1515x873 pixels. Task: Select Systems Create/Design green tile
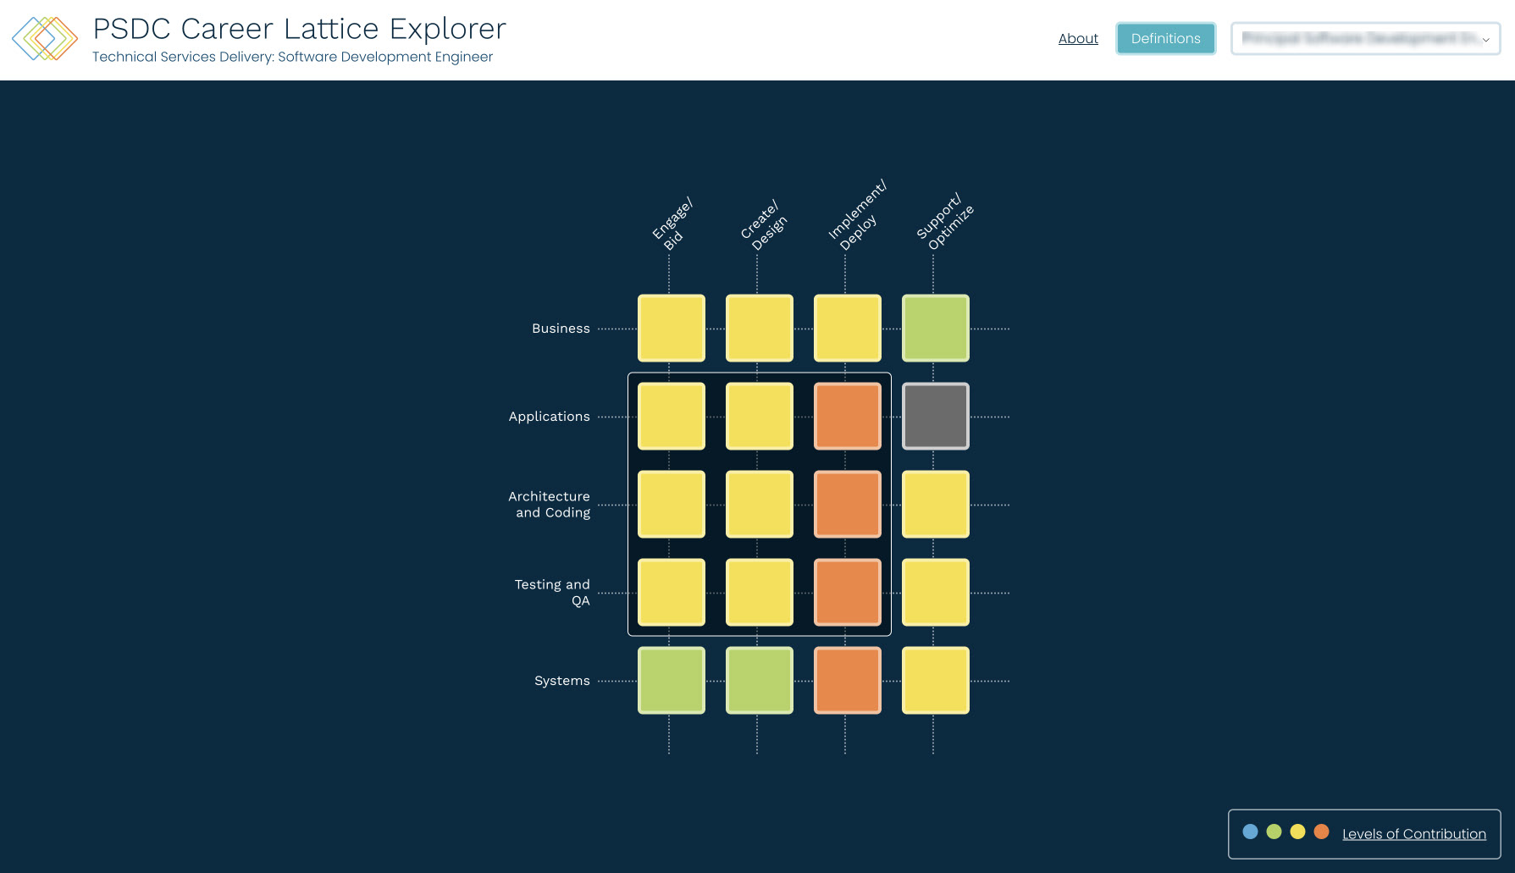760,681
